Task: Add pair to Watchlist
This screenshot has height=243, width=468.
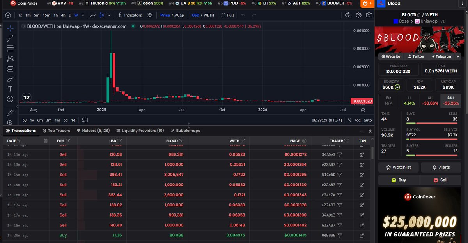Action: click(399, 167)
